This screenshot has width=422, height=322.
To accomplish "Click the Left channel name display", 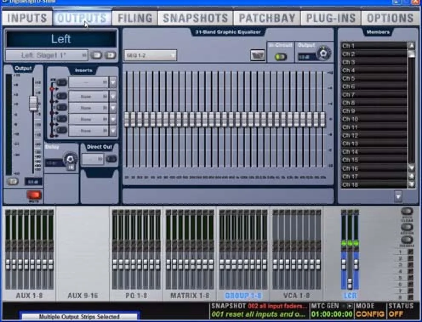I will click(x=61, y=39).
